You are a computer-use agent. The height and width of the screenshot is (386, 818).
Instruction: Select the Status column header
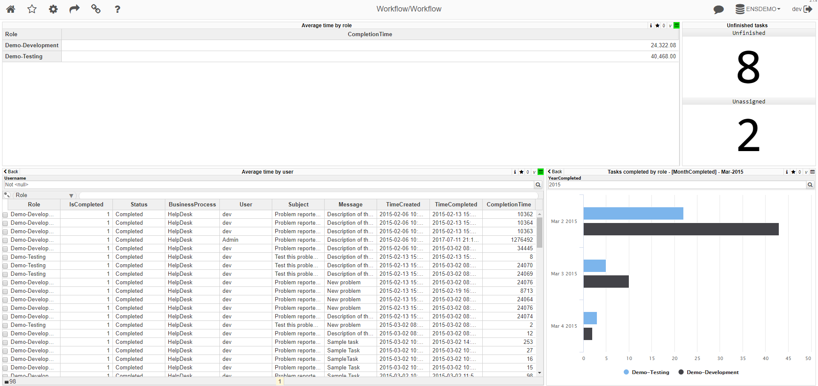tap(138, 204)
